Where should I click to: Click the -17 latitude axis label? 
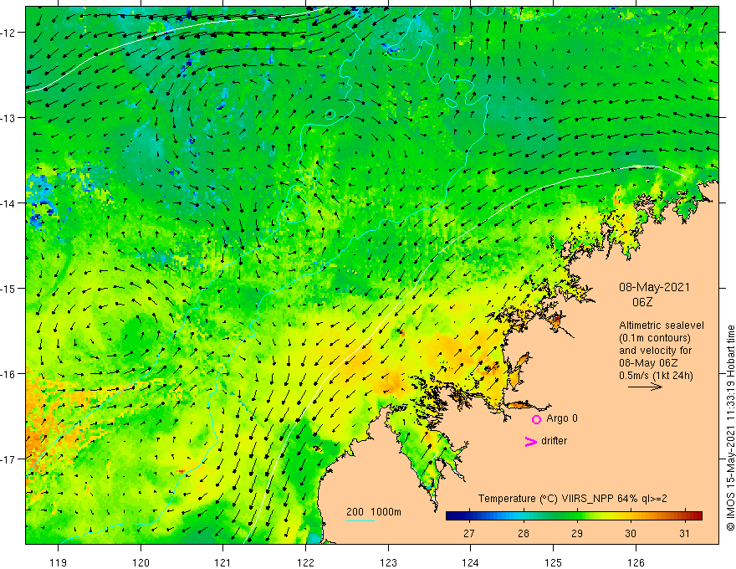pos(8,459)
